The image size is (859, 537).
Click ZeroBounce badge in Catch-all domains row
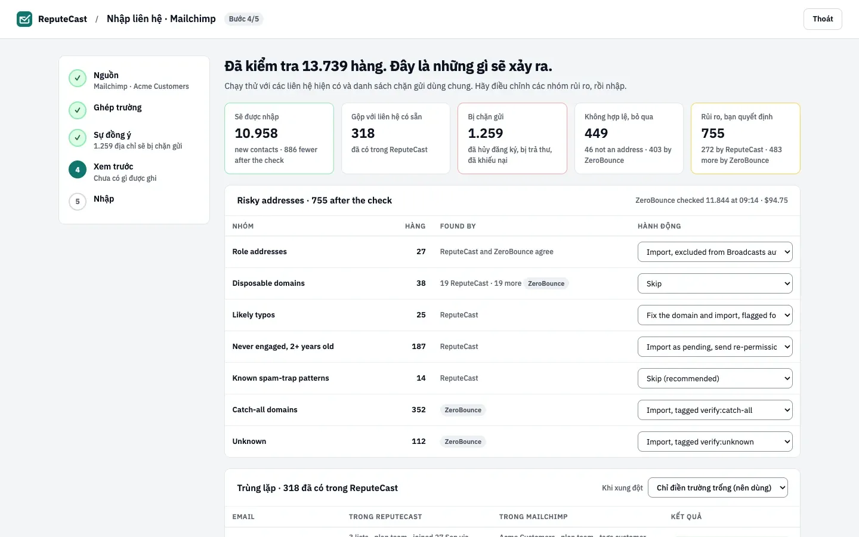coord(463,410)
